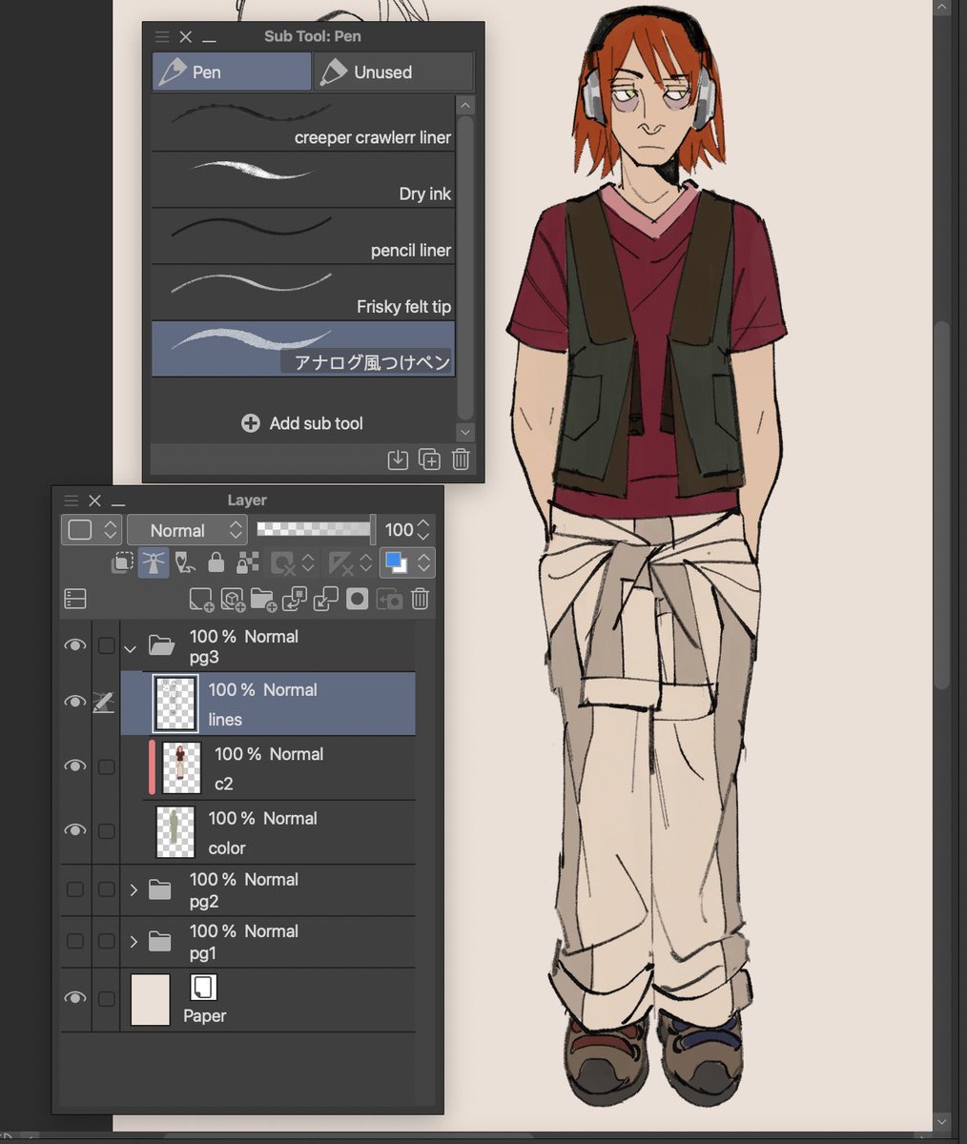Lock transparent pixels on the layer
Viewport: 967px width, 1144px height.
coord(248,562)
